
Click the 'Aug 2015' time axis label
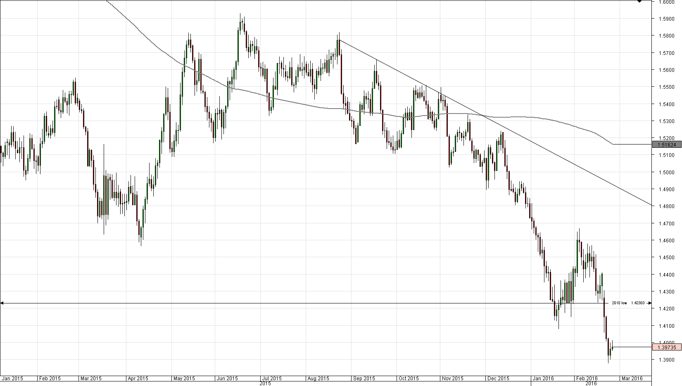318,378
